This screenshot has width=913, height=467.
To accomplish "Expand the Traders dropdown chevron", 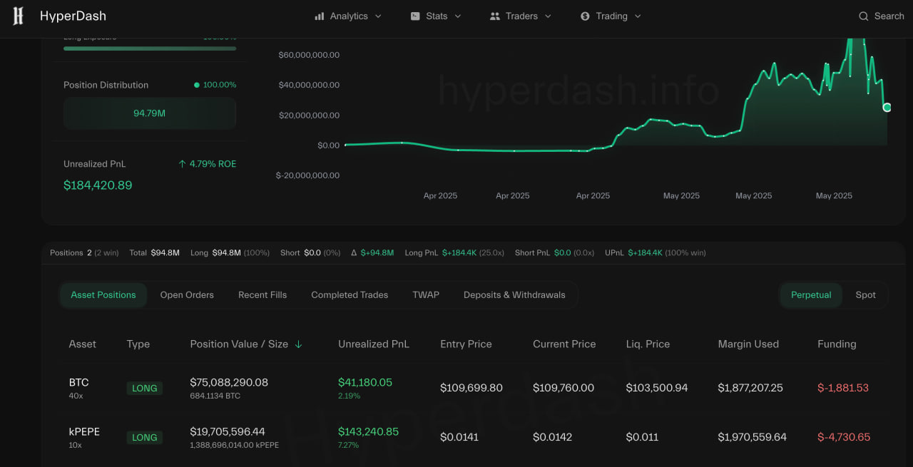I will 546,16.
